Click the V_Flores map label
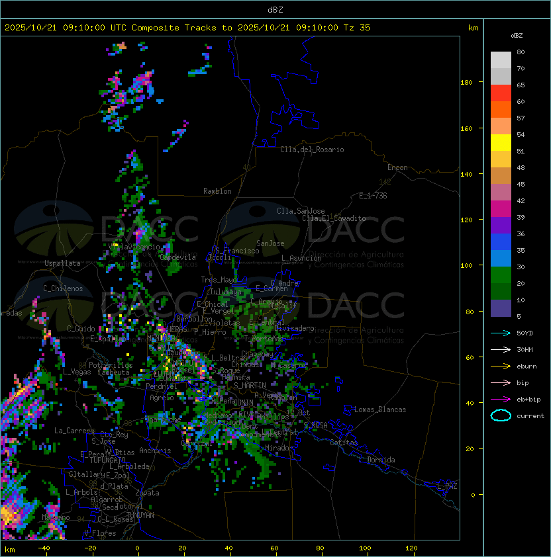The image size is (551, 557). pyautogui.click(x=100, y=533)
